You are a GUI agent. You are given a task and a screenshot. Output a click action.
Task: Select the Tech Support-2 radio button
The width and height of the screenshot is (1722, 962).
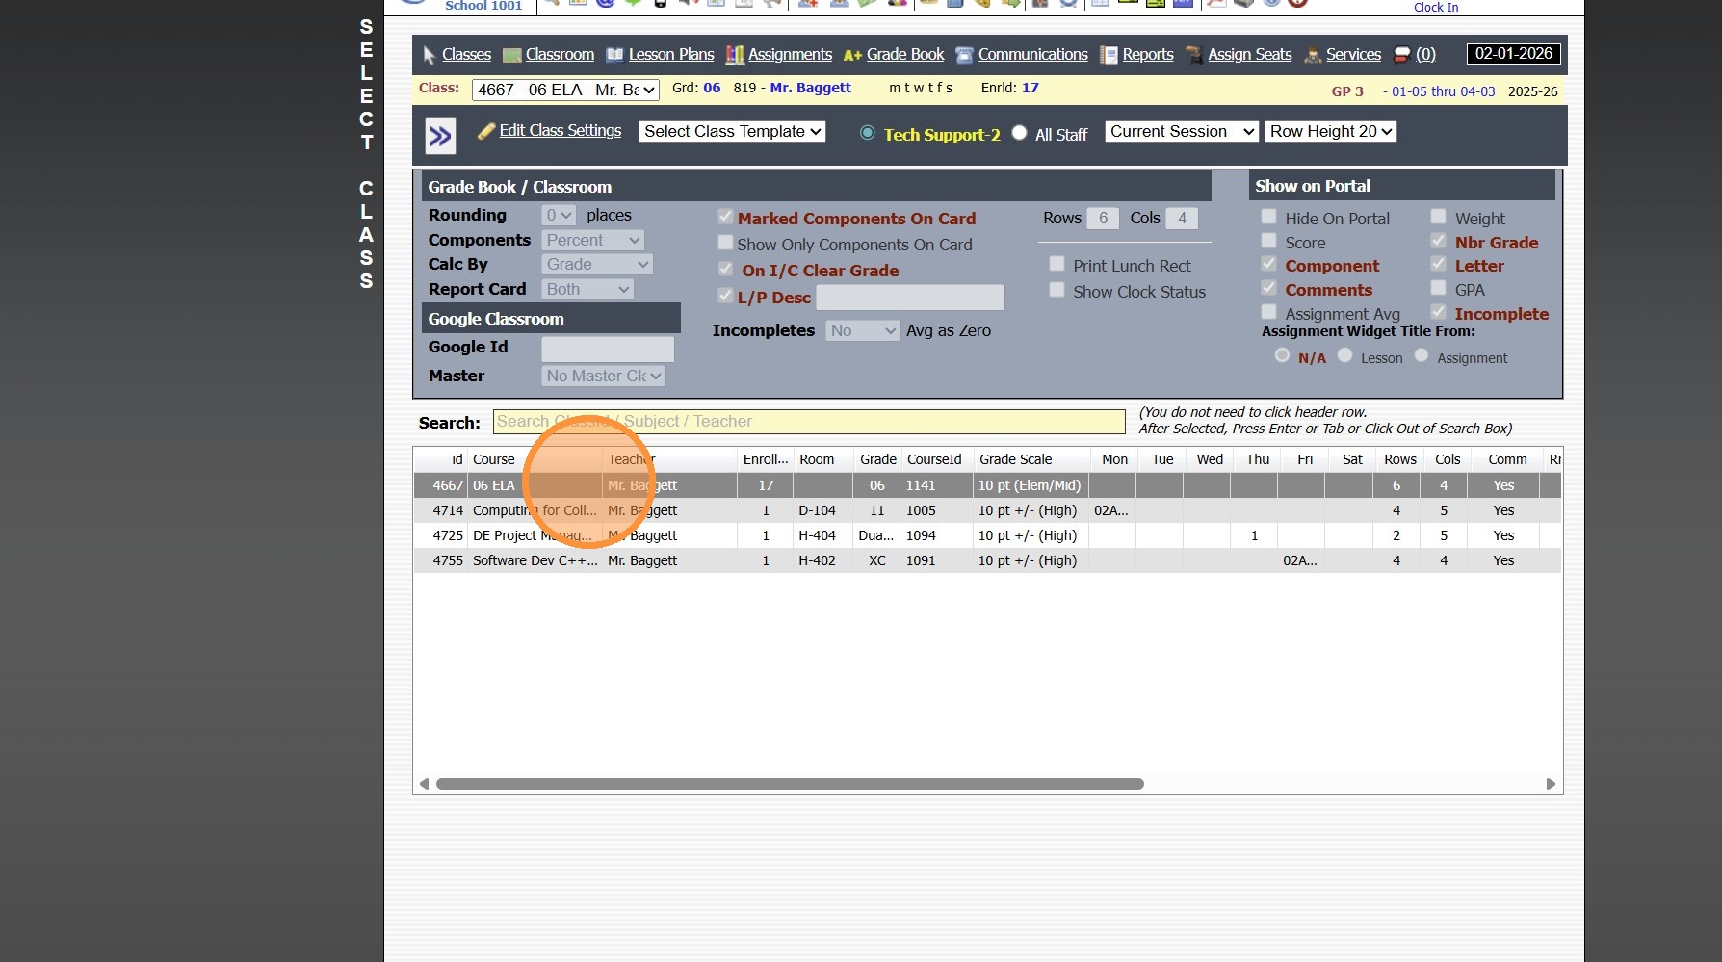click(868, 133)
